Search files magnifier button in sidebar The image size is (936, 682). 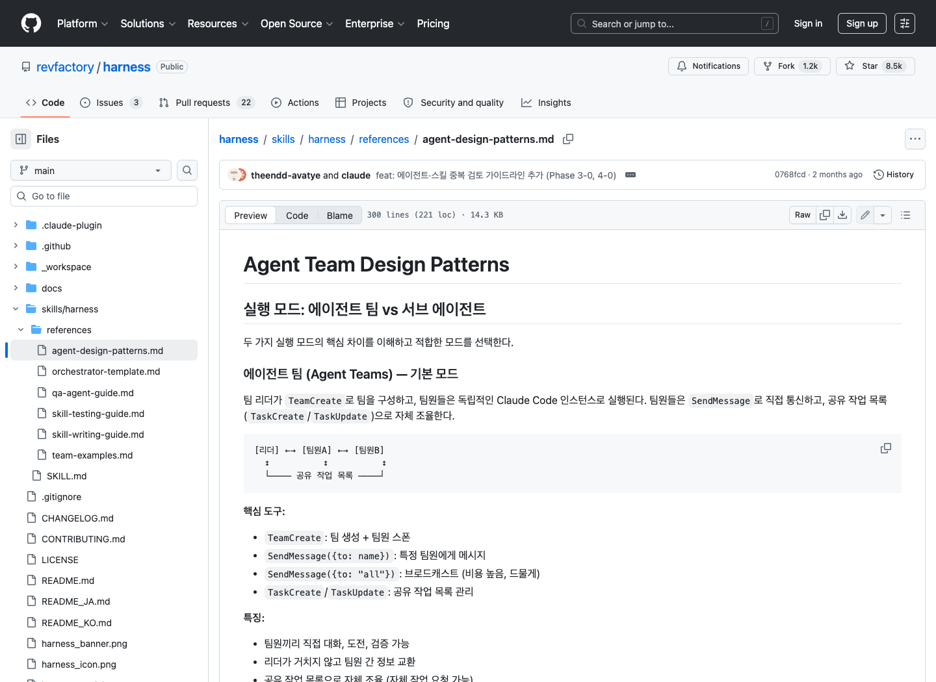coord(187,170)
